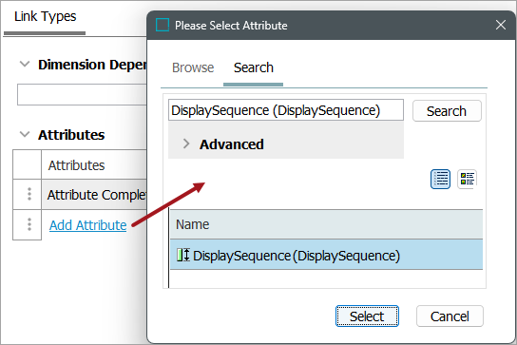Open row menu dots beside Add Attribute
Viewport: 517px width, 345px height.
(29, 224)
